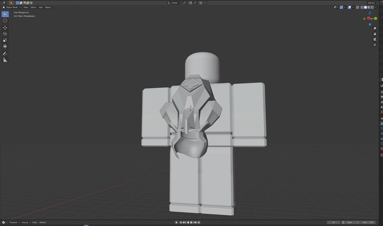
Task: Toggle X-ray display
Action: (357, 7)
